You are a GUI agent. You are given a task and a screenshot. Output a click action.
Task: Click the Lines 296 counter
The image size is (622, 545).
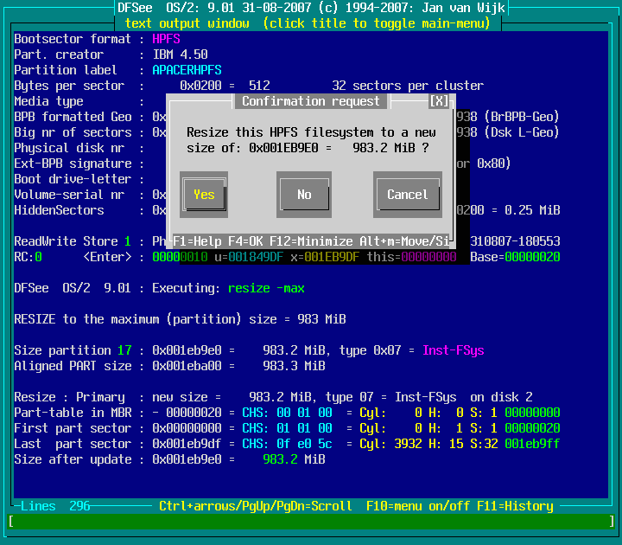pyautogui.click(x=55, y=506)
